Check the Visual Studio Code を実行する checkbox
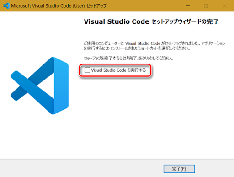234x177 pixels. 87,70
